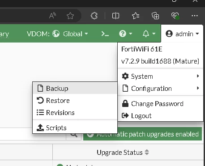Open the Help question mark menu

point(126,34)
